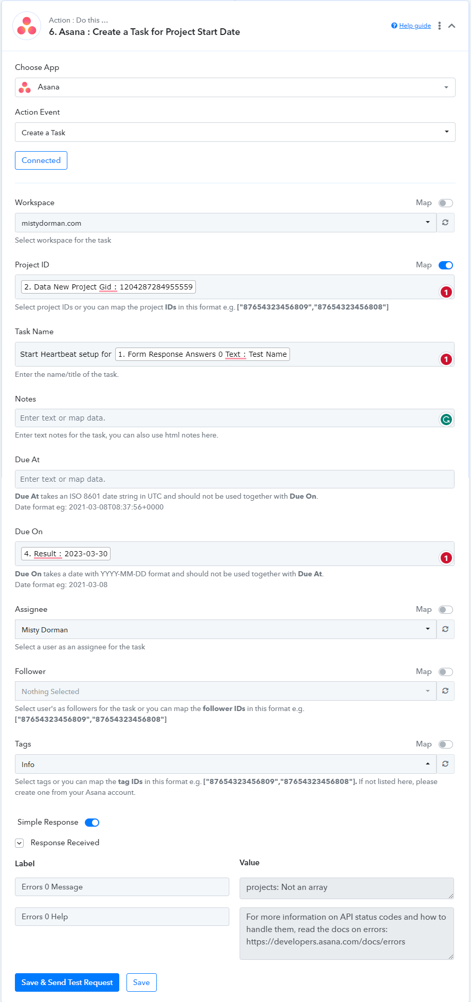The width and height of the screenshot is (471, 1002).
Task: Open the Choose App Asana dropdown
Action: pos(235,87)
